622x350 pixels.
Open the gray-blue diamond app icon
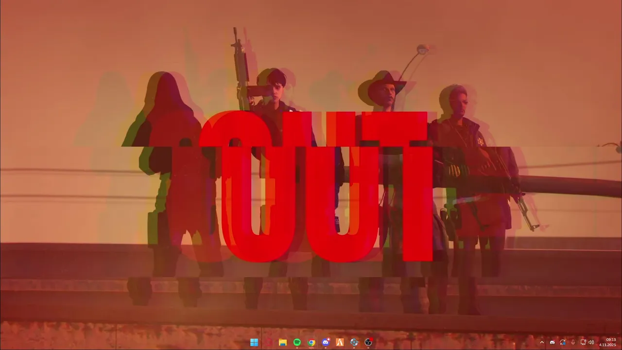(354, 342)
